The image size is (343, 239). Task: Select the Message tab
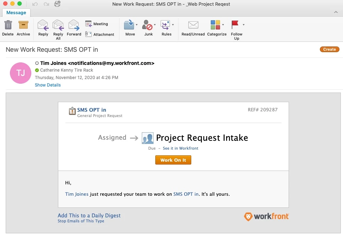(x=16, y=13)
